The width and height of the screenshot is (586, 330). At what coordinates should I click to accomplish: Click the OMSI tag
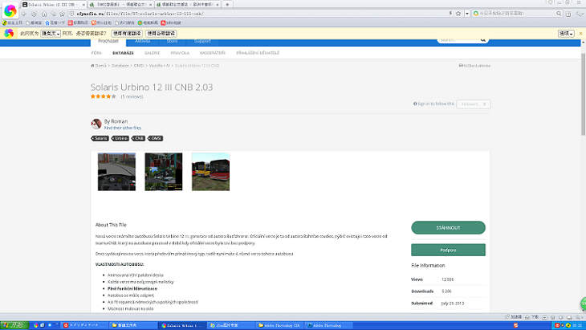tap(156, 139)
